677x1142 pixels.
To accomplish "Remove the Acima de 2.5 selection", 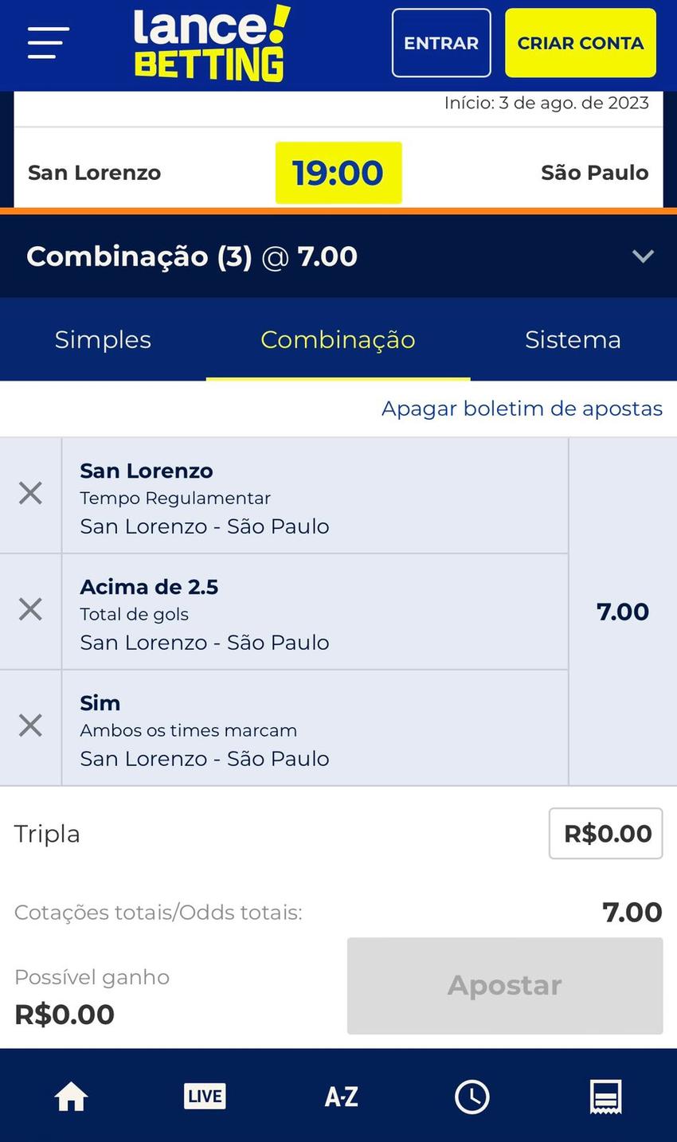I will [x=30, y=610].
